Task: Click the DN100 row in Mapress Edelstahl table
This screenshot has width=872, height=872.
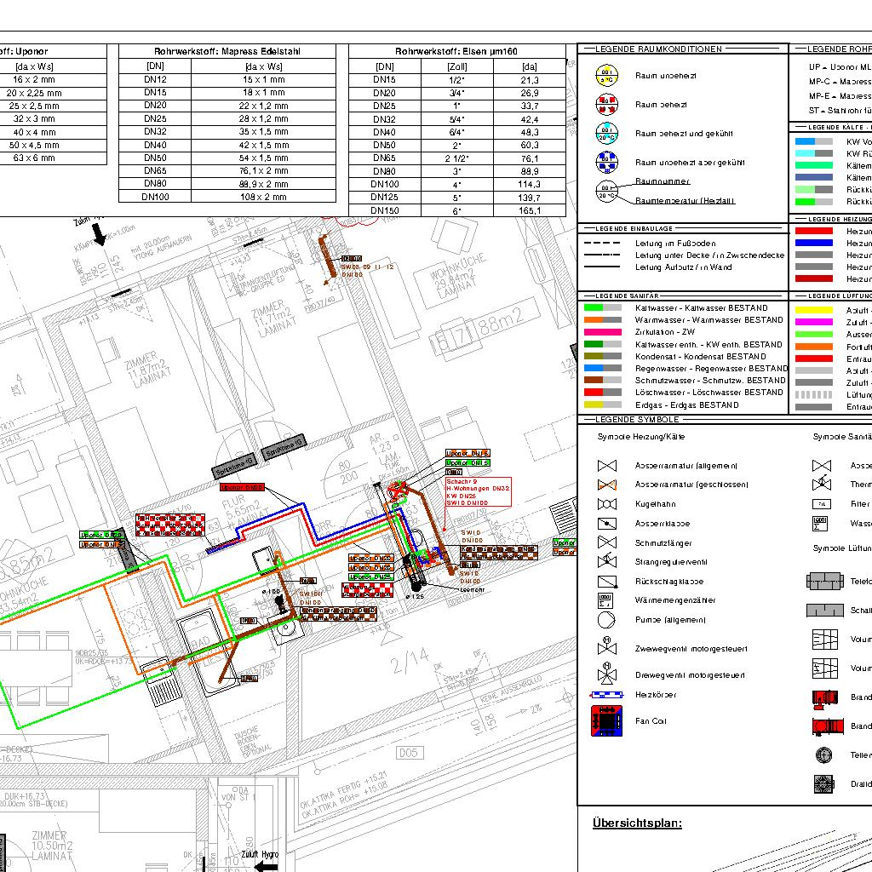Action: click(x=232, y=197)
